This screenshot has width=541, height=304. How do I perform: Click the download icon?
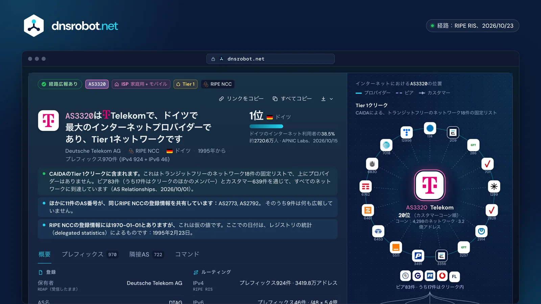(323, 99)
